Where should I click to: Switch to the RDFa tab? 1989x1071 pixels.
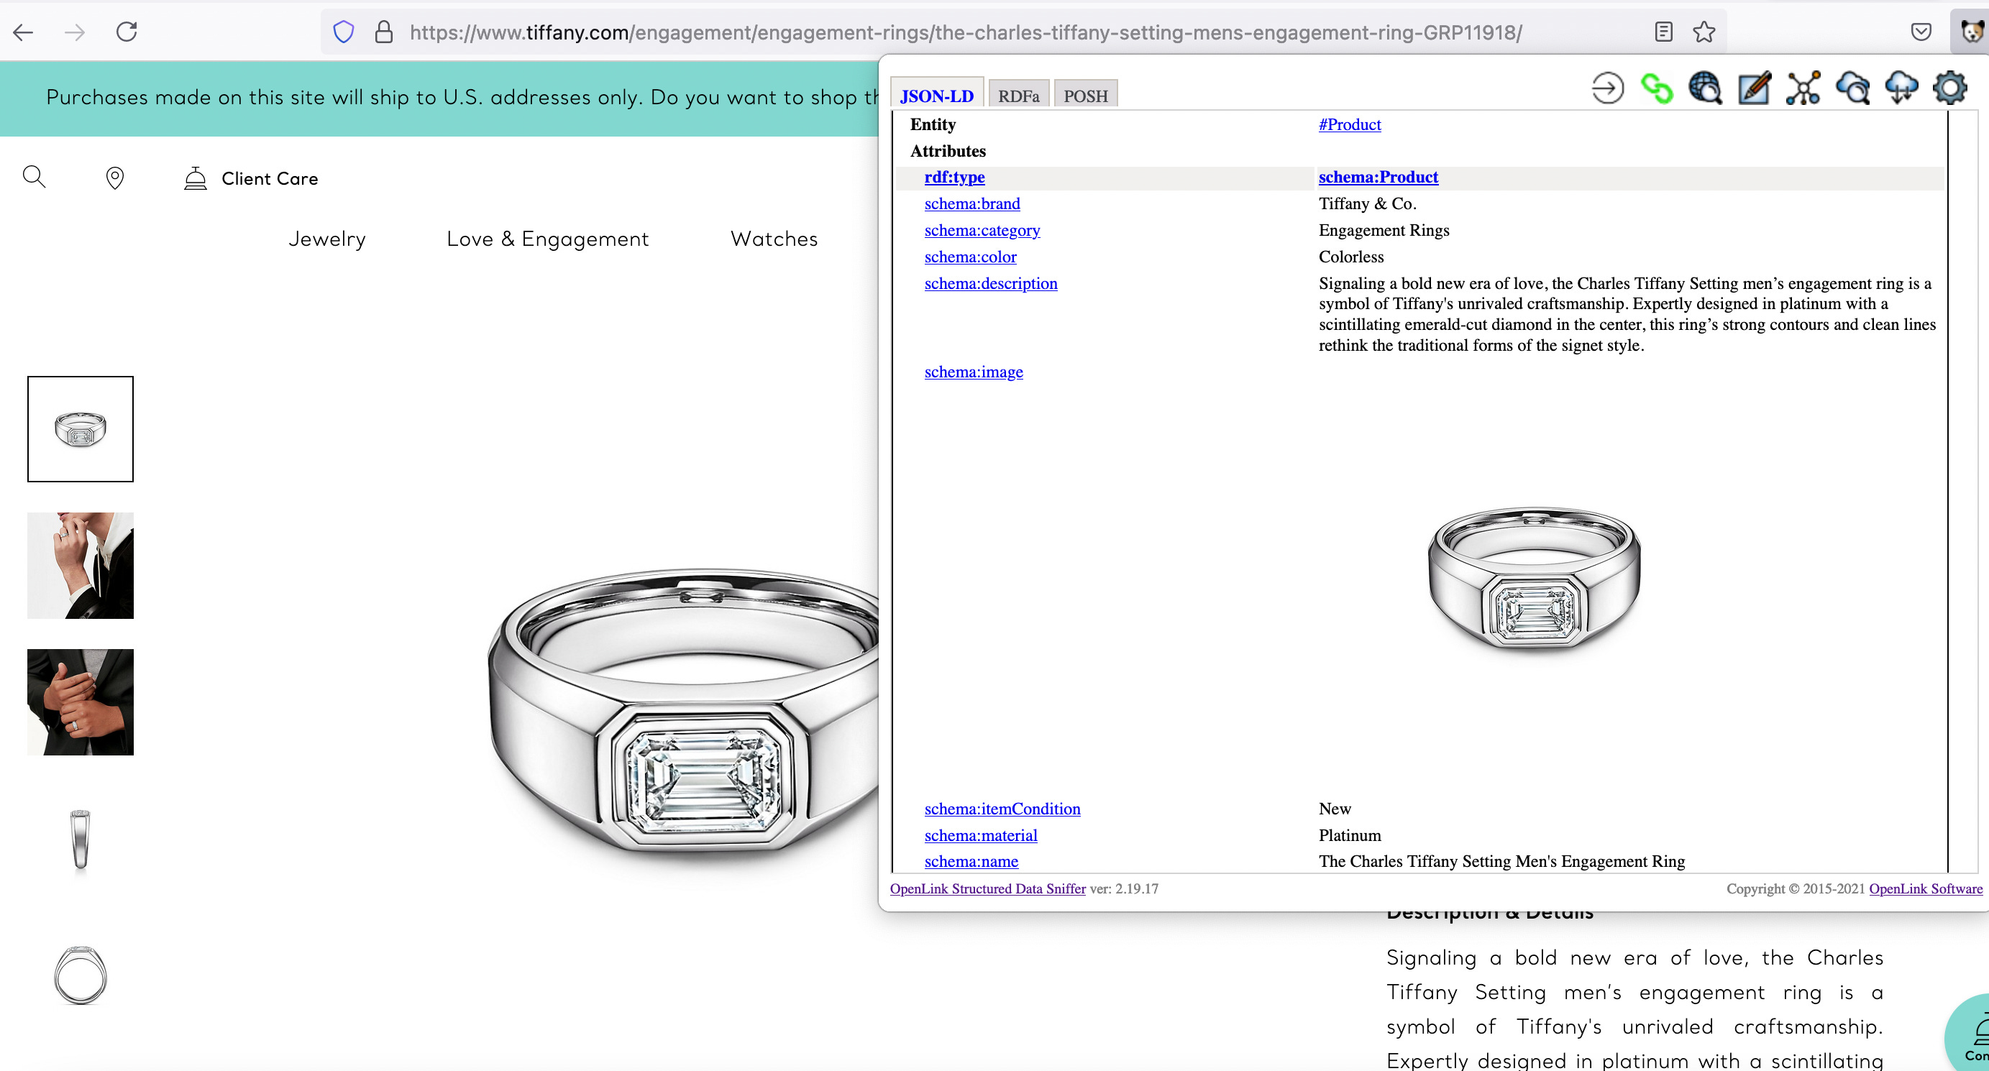(x=1018, y=96)
